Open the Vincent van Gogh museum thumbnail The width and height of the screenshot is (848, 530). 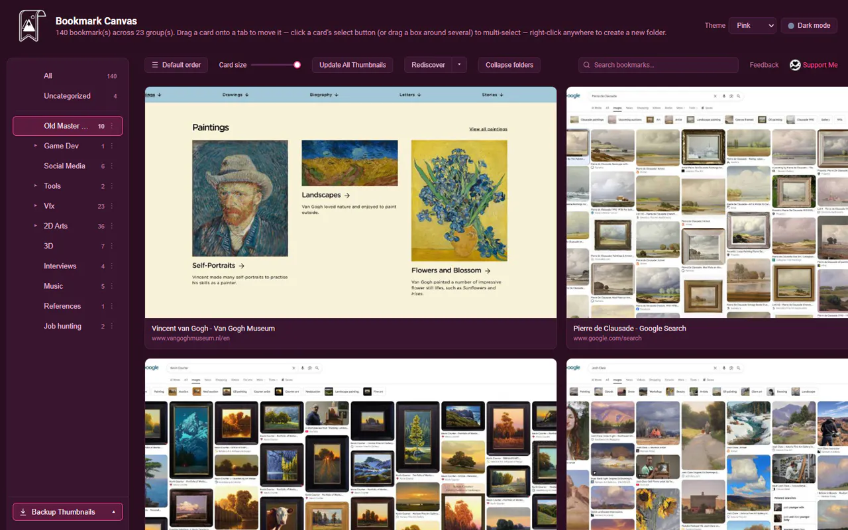[351, 202]
